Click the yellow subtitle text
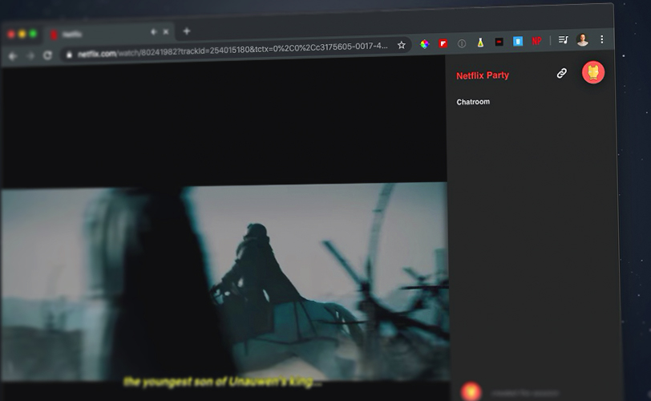The height and width of the screenshot is (401, 651). click(x=223, y=382)
